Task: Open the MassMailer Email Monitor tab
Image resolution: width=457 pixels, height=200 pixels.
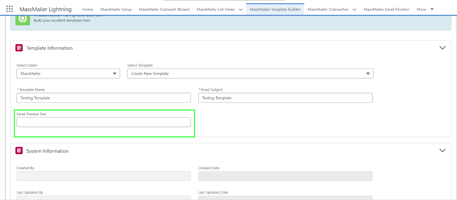Action: click(x=387, y=9)
